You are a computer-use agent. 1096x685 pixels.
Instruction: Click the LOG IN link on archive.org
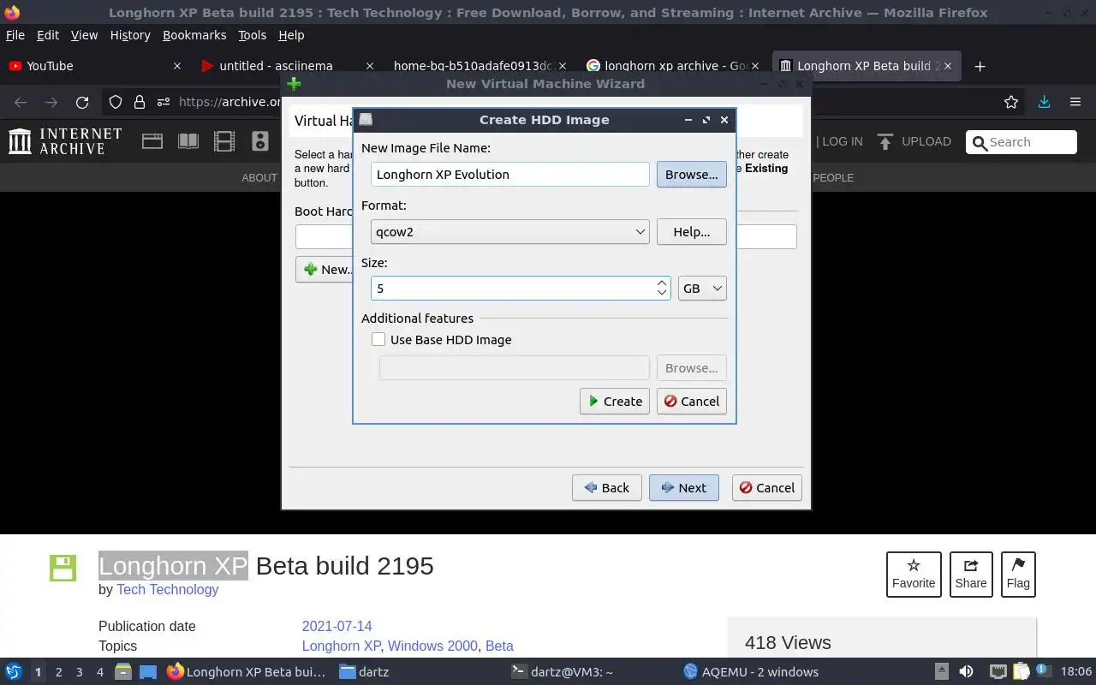[843, 141]
